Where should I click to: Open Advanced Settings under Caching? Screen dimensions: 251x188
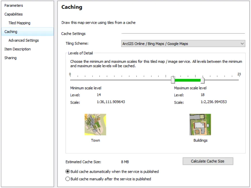click(24, 40)
